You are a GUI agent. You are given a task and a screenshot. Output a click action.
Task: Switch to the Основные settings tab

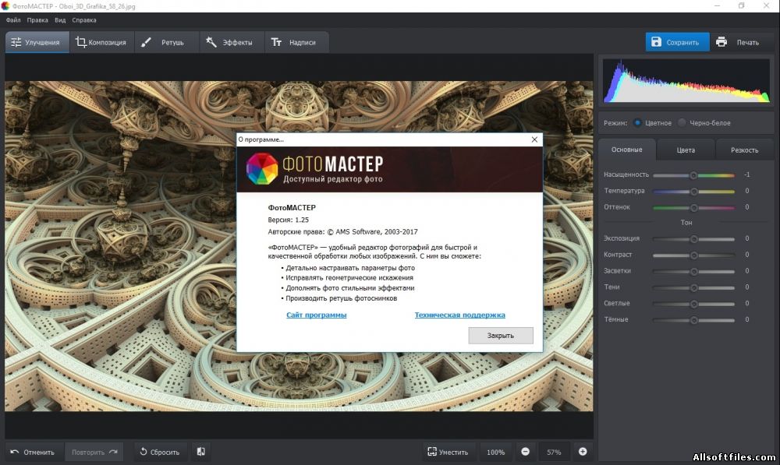627,150
